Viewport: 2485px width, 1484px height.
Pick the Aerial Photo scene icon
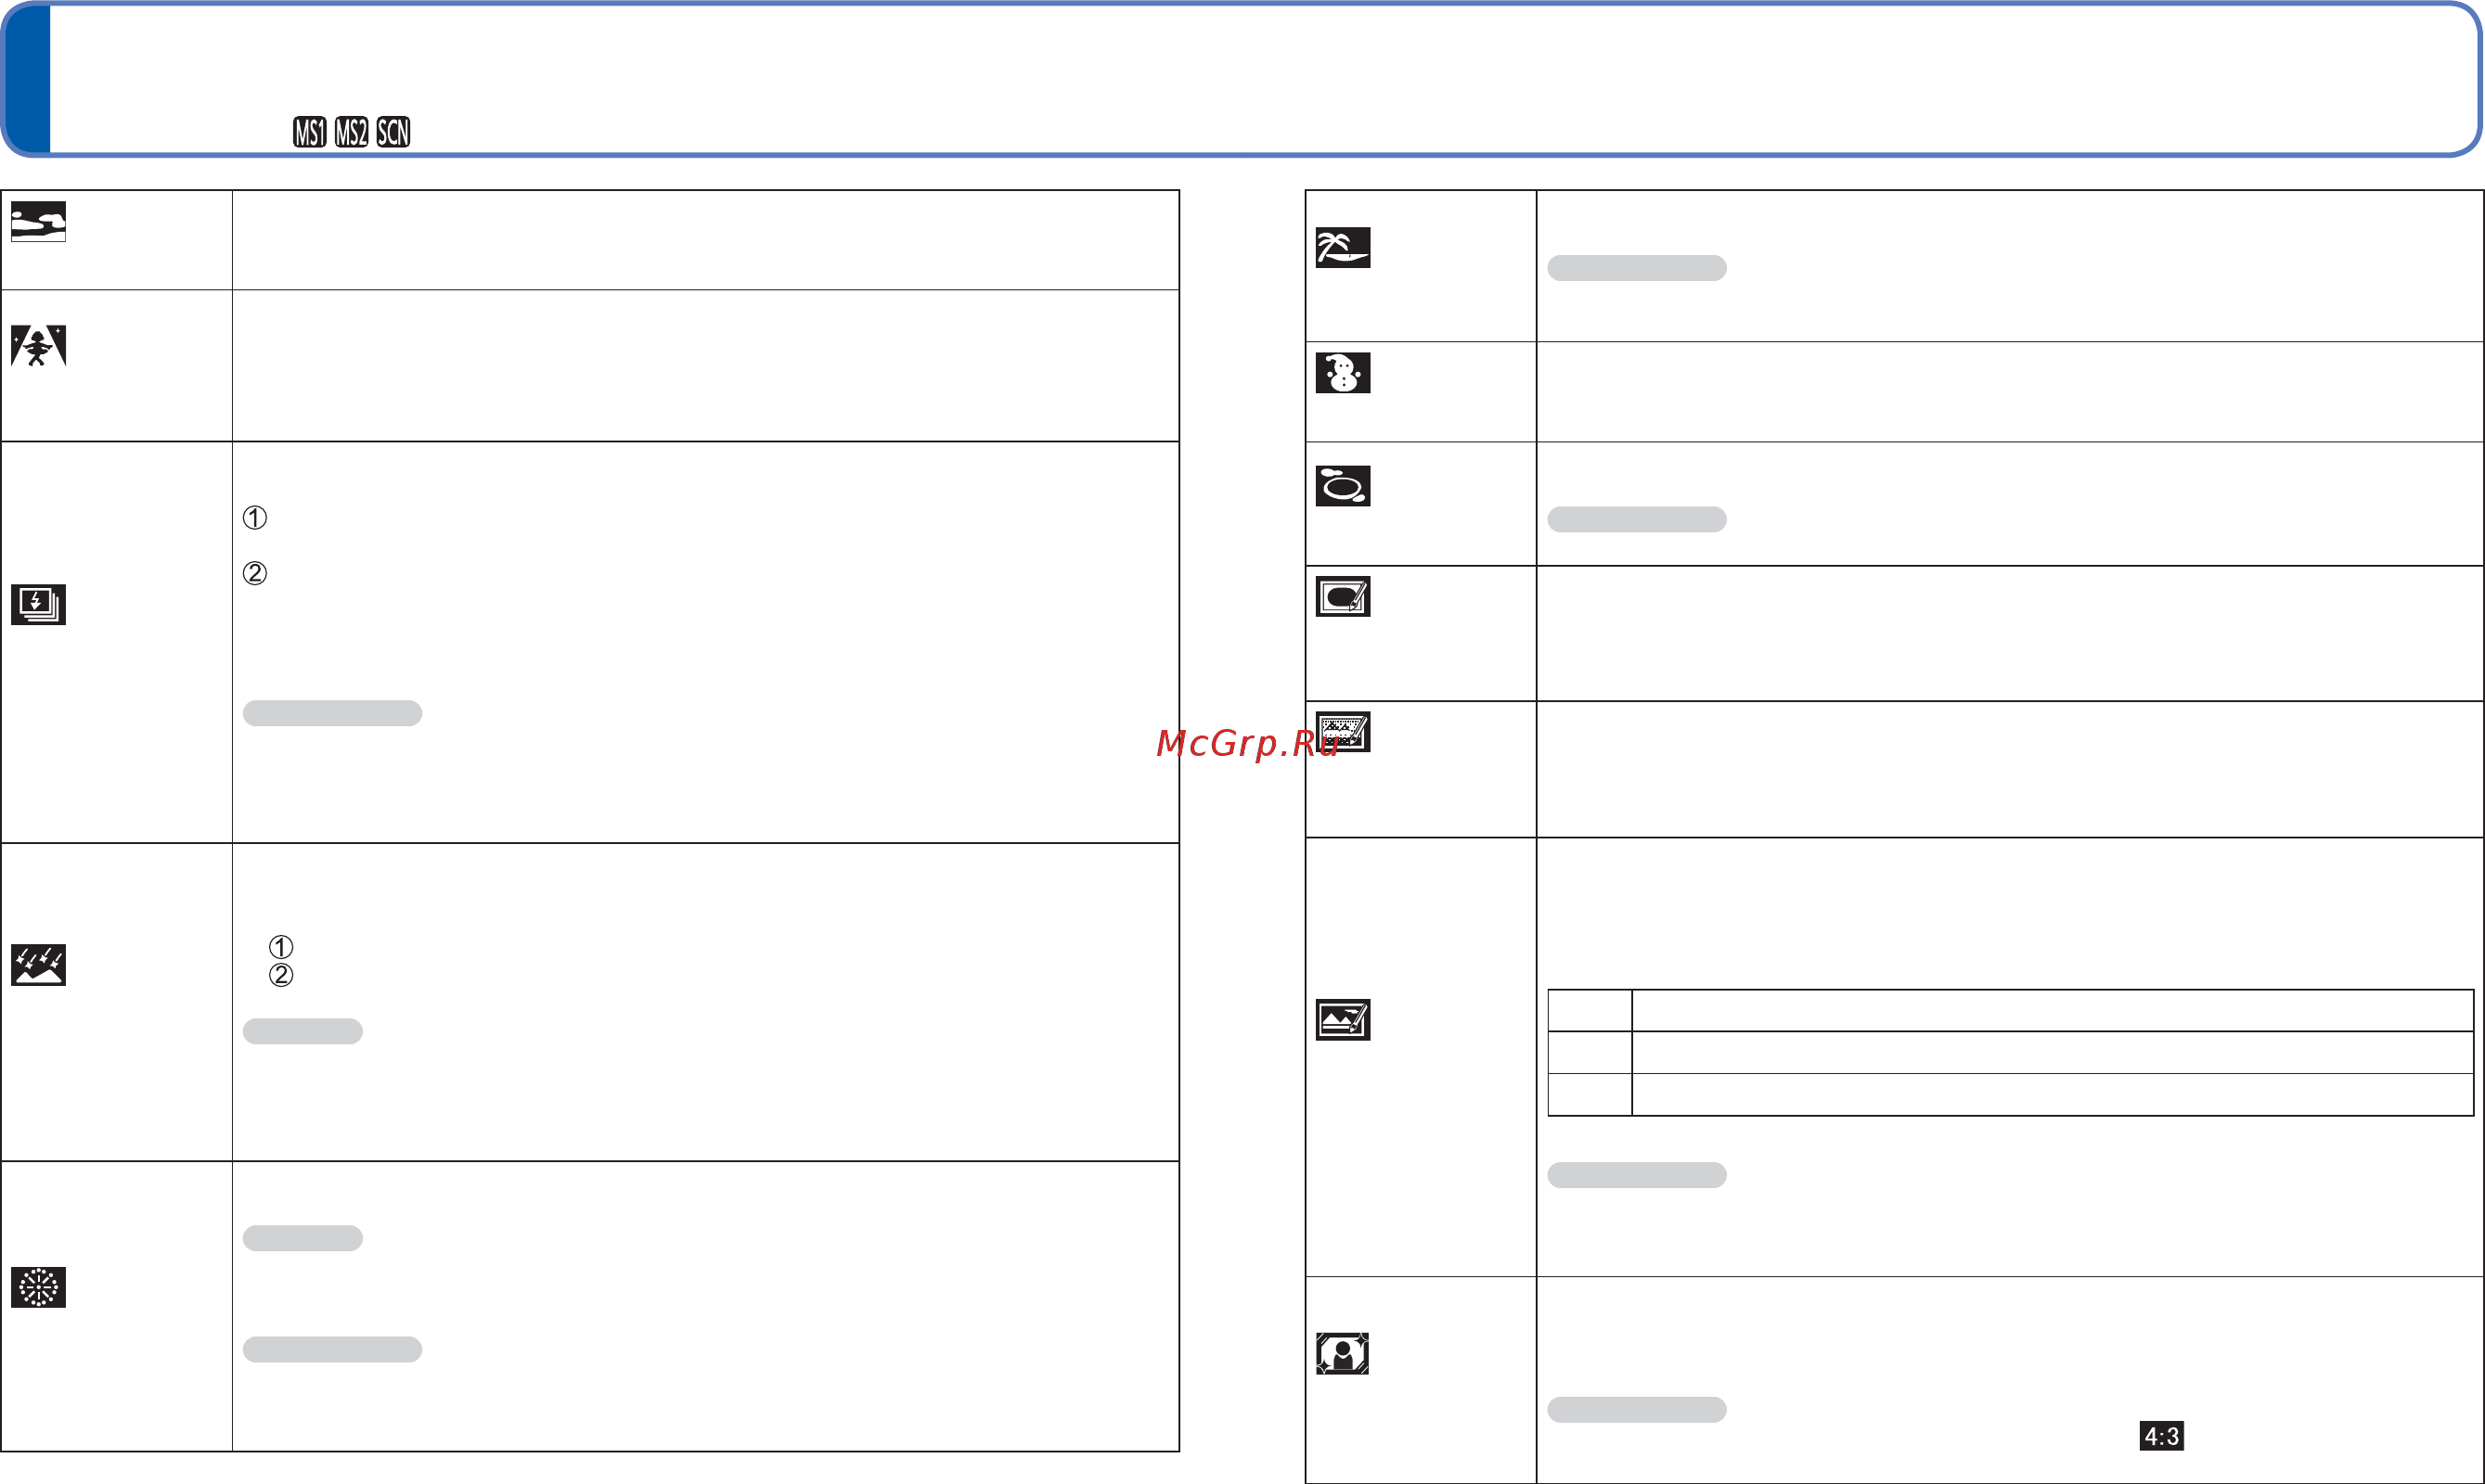(x=1343, y=486)
